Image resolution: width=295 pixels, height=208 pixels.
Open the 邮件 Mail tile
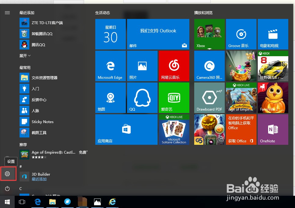(x=158, y=34)
